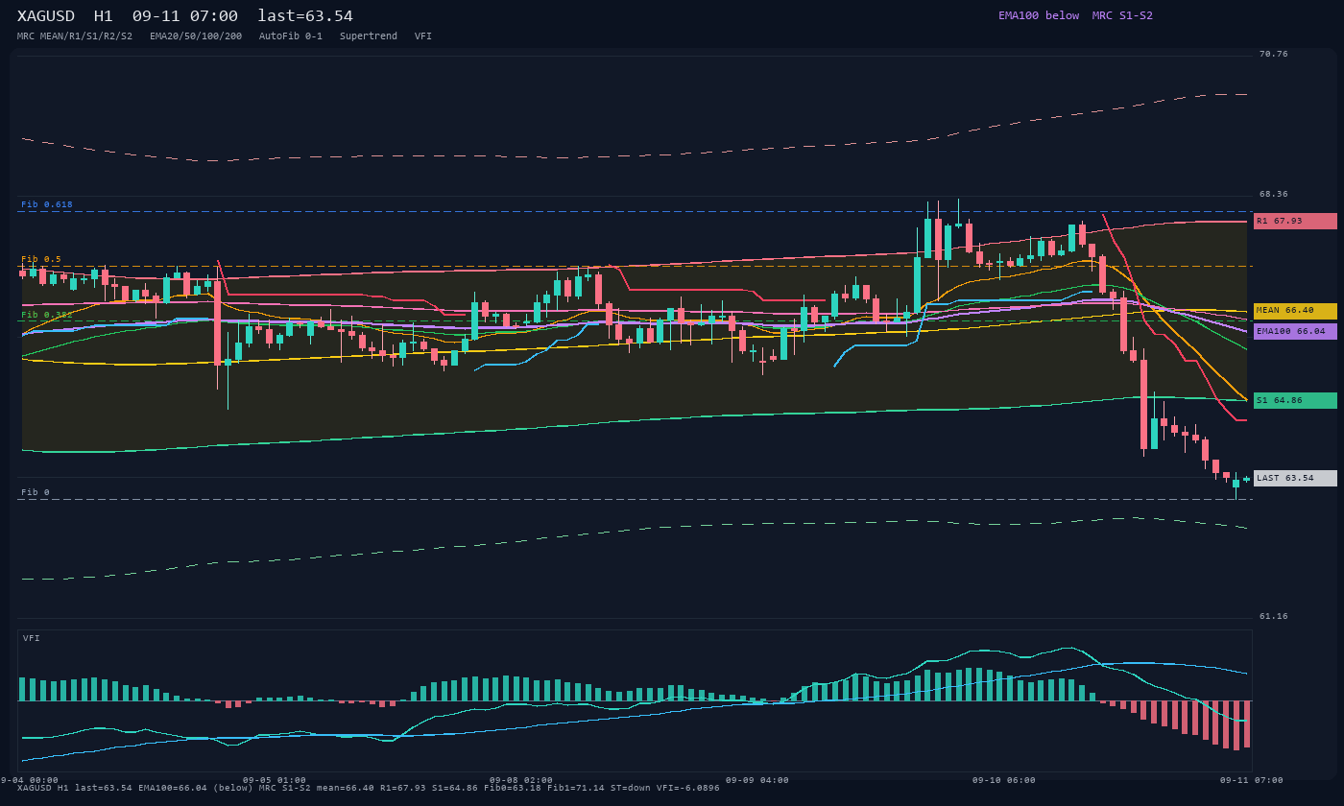Click the XAGUSD symbol title
The image size is (1344, 806).
(x=46, y=16)
